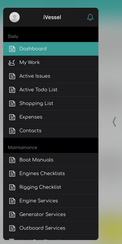
Task: Click the document icon beside Engine Services
Action: 12,201
